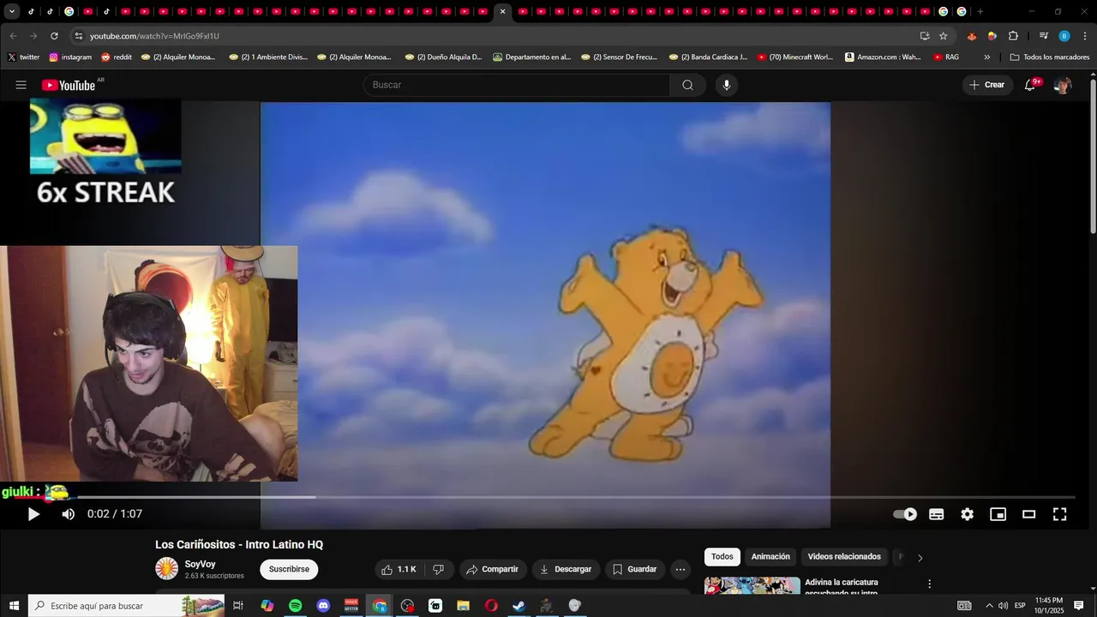The image size is (1097, 617).
Task: Mute the video volume speaker
Action: coord(69,514)
